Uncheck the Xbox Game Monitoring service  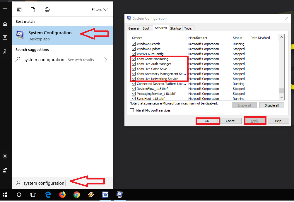click(134, 59)
